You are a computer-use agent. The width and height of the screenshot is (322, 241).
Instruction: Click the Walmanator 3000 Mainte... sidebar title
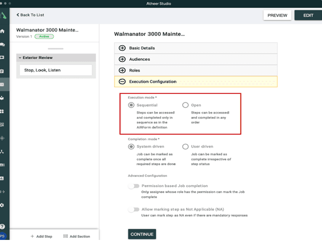pos(47,30)
